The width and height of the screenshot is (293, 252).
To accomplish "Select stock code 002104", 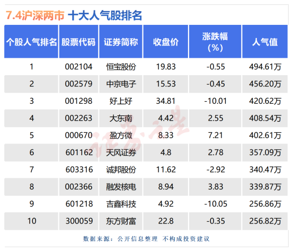I will point(78,67).
